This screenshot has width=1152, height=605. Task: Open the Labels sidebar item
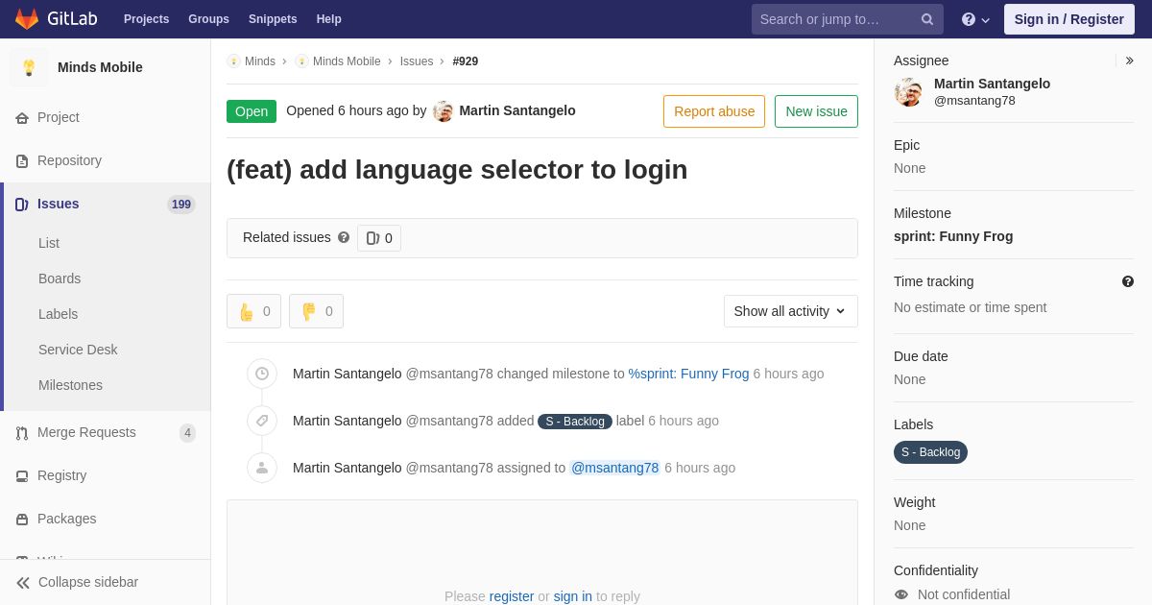[58, 314]
